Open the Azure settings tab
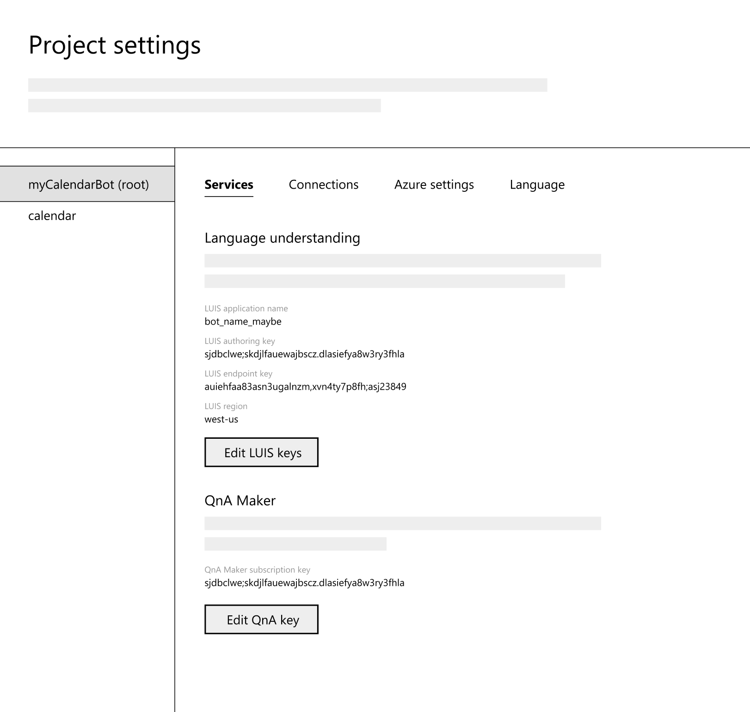 434,184
